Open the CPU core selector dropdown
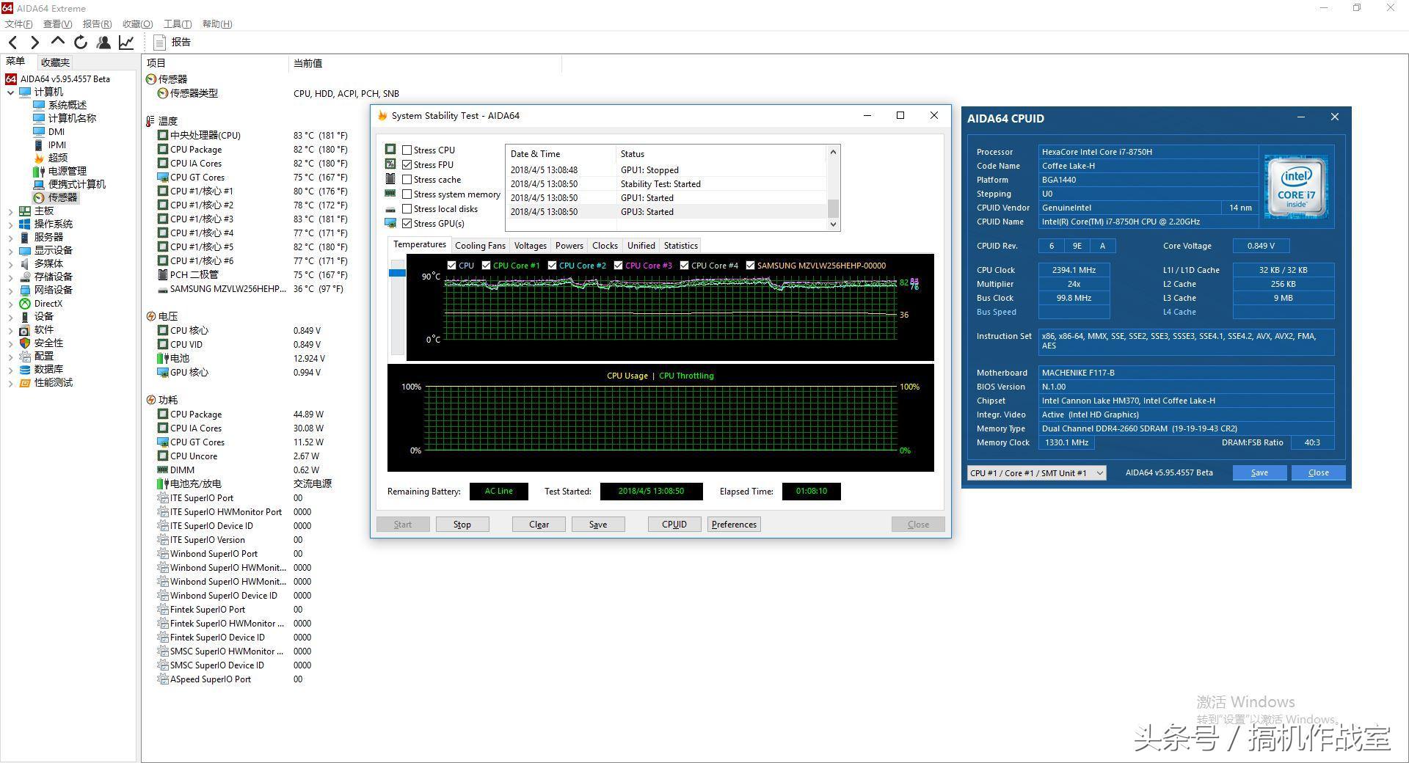The image size is (1409, 763). tap(1036, 473)
